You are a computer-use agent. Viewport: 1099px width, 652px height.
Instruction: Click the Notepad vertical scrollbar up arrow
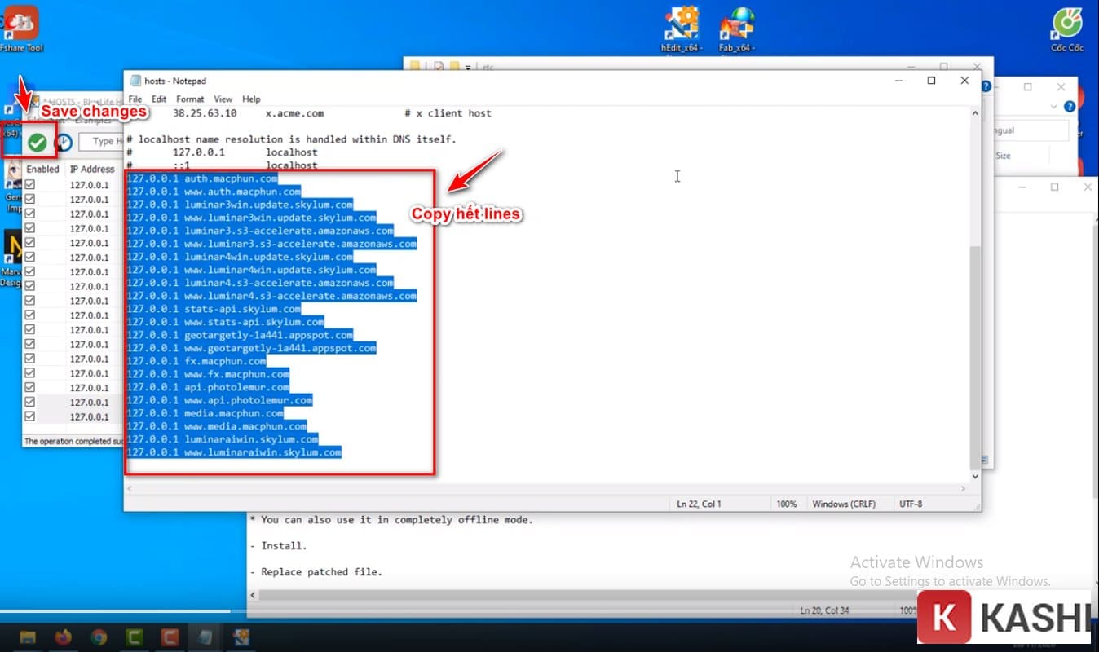click(973, 114)
